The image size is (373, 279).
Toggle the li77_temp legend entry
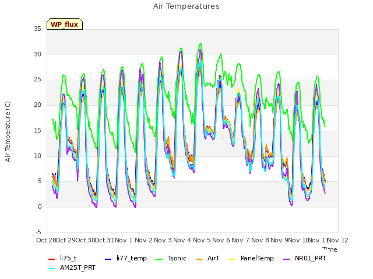click(x=126, y=258)
